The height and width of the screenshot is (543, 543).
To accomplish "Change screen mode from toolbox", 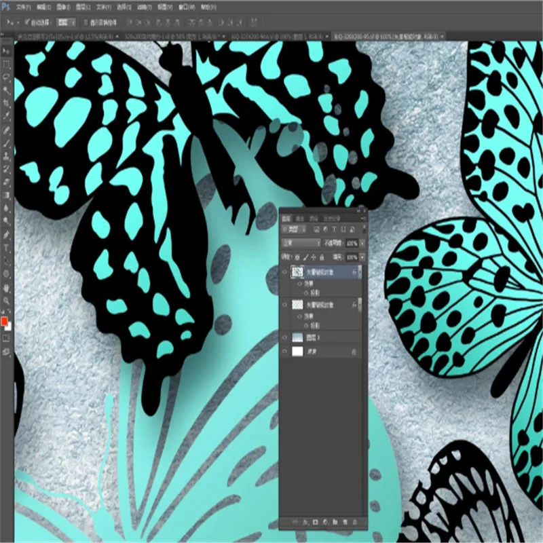I will [x=6, y=352].
